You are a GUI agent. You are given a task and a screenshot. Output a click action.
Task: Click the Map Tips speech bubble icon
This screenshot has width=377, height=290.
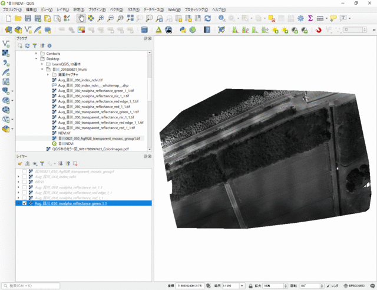tap(333, 18)
